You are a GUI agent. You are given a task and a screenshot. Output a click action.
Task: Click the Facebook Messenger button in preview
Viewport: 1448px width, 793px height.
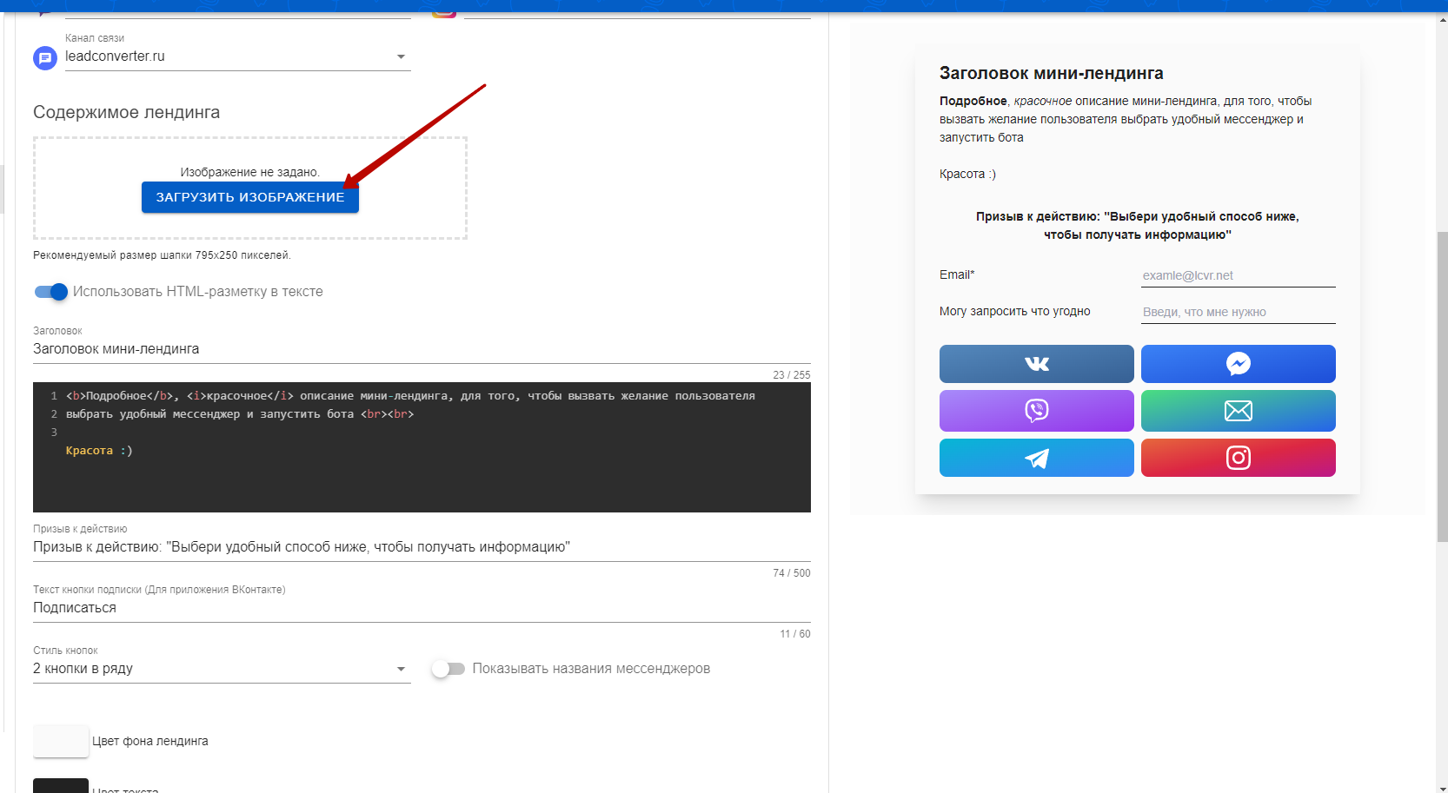(1238, 364)
